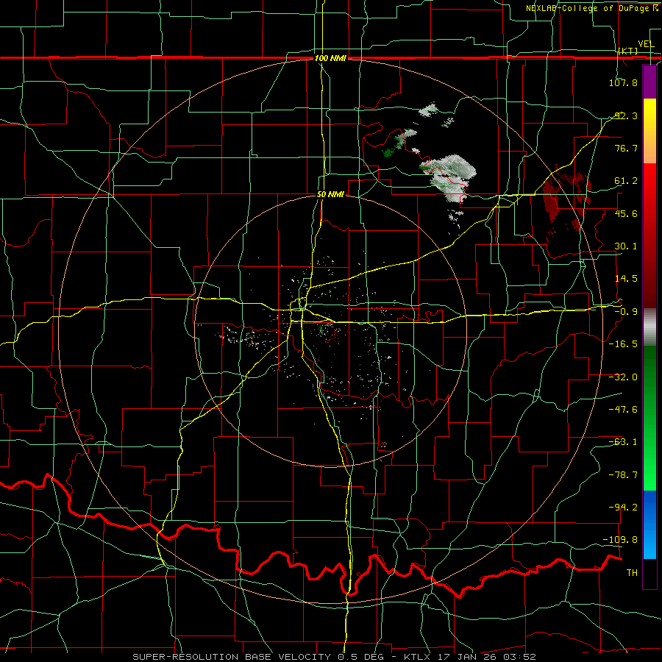Click the 76.7 legend value
Image resolution: width=662 pixels, height=662 pixels.
pos(625,148)
